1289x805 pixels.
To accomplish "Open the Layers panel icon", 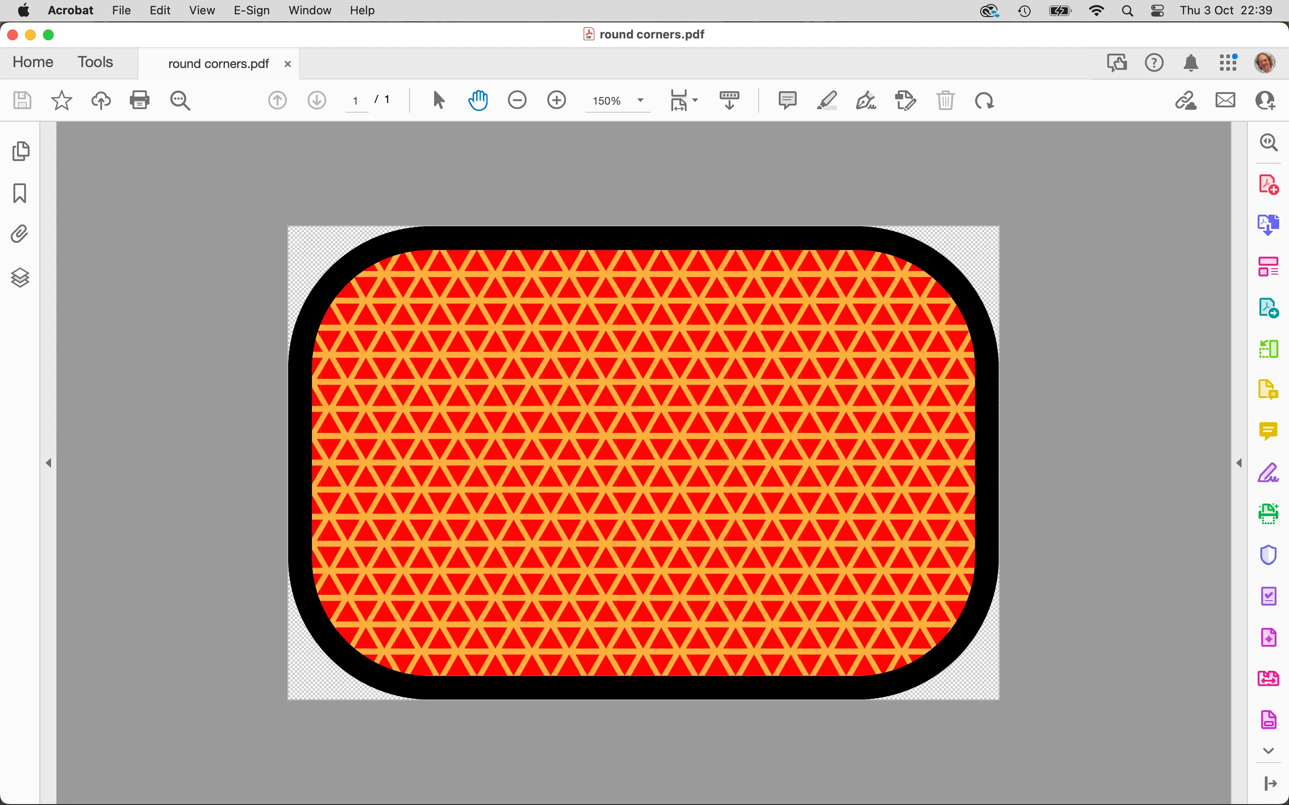I will (20, 277).
